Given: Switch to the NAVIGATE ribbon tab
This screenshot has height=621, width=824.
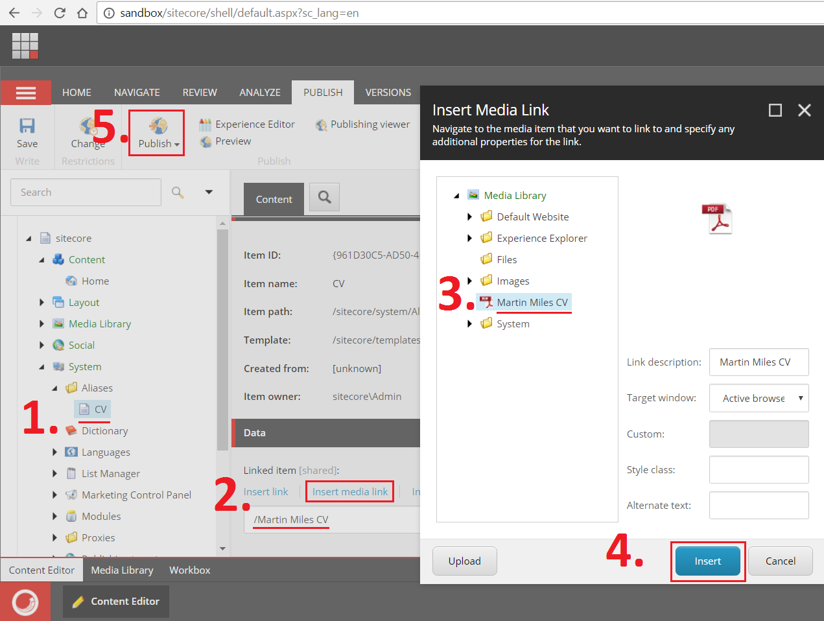Looking at the screenshot, I should click(x=137, y=93).
